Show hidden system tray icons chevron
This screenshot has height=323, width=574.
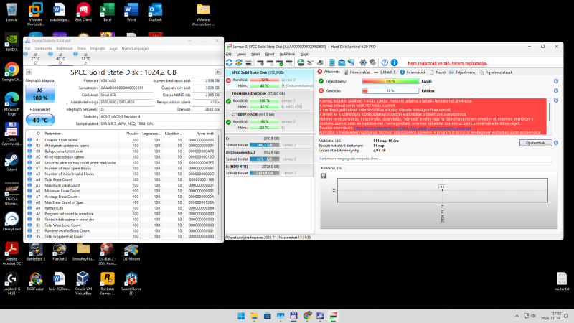coord(517,316)
